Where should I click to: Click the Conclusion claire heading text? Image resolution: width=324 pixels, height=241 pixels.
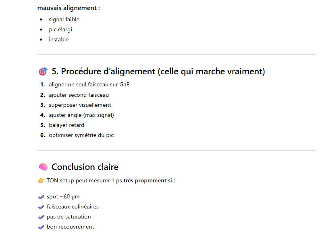pos(85,167)
